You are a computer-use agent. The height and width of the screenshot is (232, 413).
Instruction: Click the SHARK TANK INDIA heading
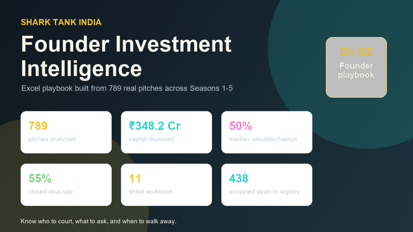(x=61, y=22)
